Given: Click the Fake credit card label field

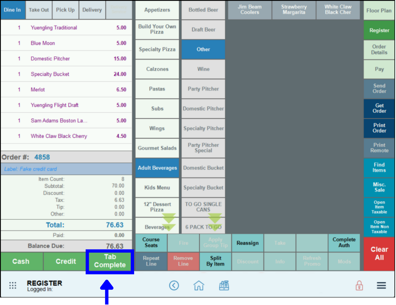Looking at the screenshot, I should [x=66, y=169].
